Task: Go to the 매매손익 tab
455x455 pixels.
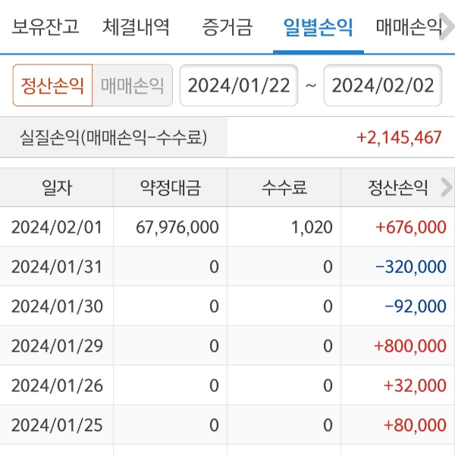Action: [x=409, y=28]
